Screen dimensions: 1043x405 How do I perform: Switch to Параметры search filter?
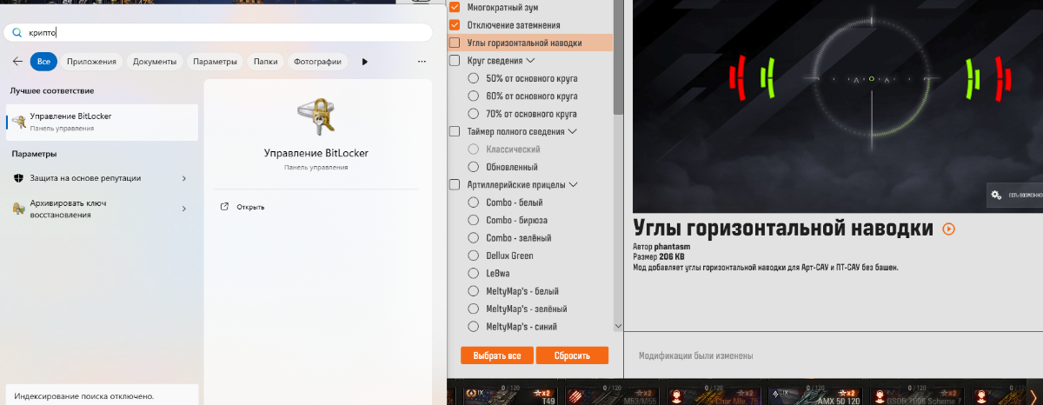pyautogui.click(x=215, y=62)
